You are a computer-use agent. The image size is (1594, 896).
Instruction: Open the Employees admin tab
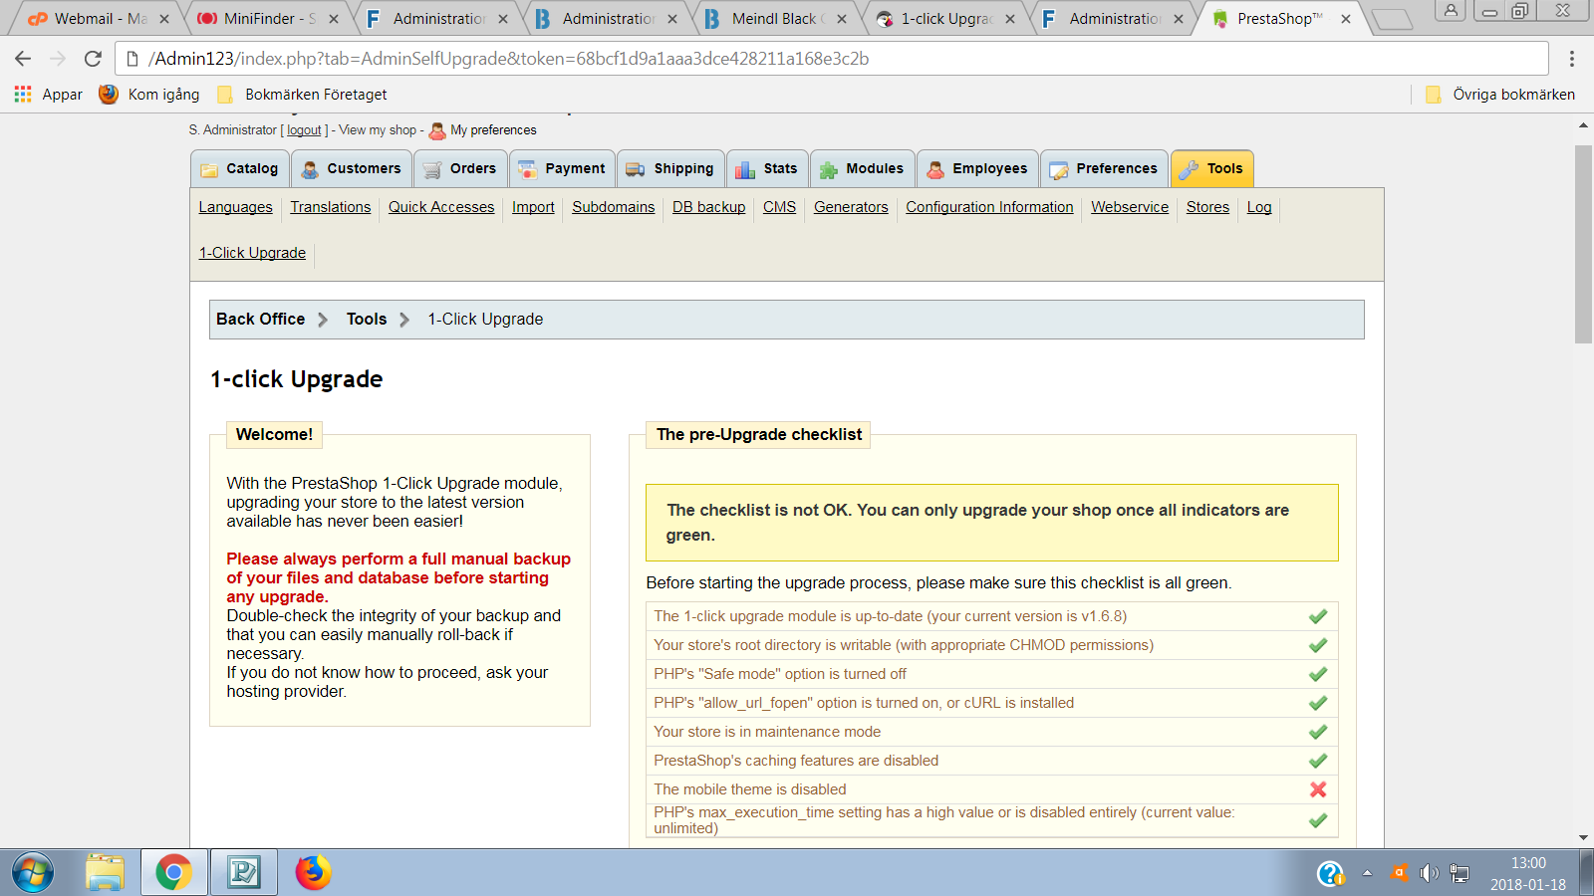[977, 169]
